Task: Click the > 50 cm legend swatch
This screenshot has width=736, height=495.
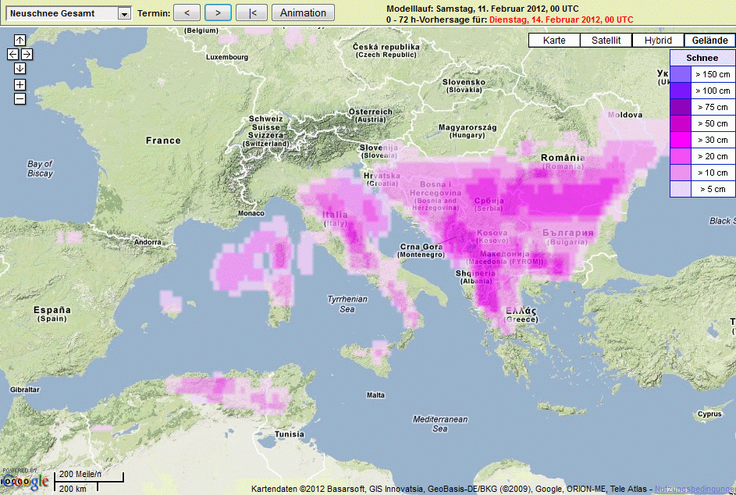Action: [681, 123]
